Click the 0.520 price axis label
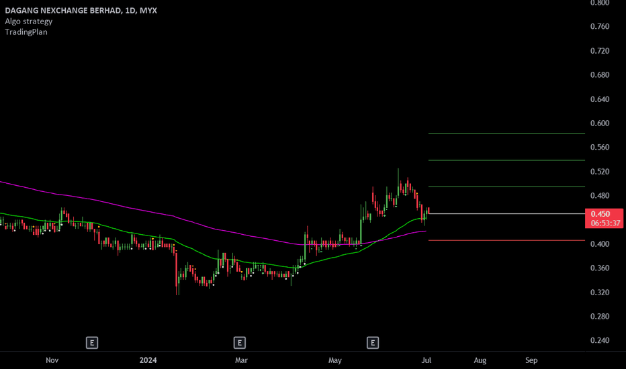 point(600,172)
